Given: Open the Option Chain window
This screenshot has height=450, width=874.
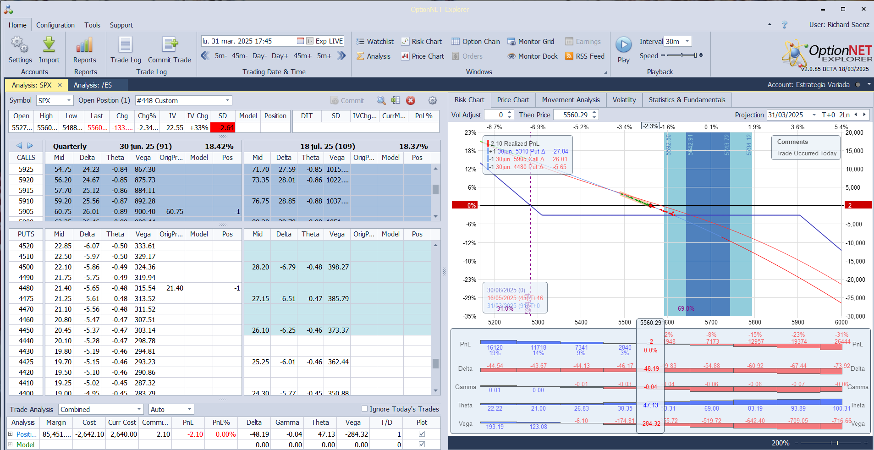Looking at the screenshot, I should click(476, 41).
